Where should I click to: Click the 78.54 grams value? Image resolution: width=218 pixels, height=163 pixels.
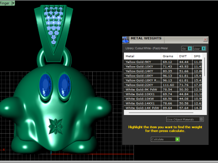click(x=167, y=90)
